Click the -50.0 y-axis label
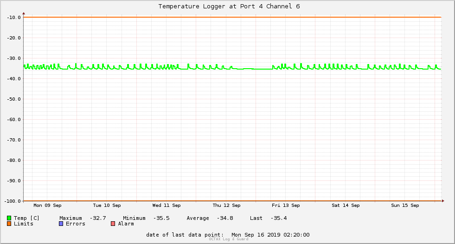The image size is (455, 244). 13,99
